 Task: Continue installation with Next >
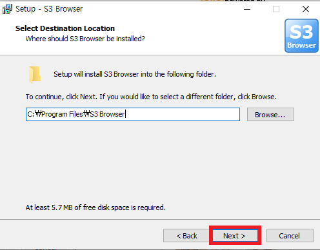235,236
